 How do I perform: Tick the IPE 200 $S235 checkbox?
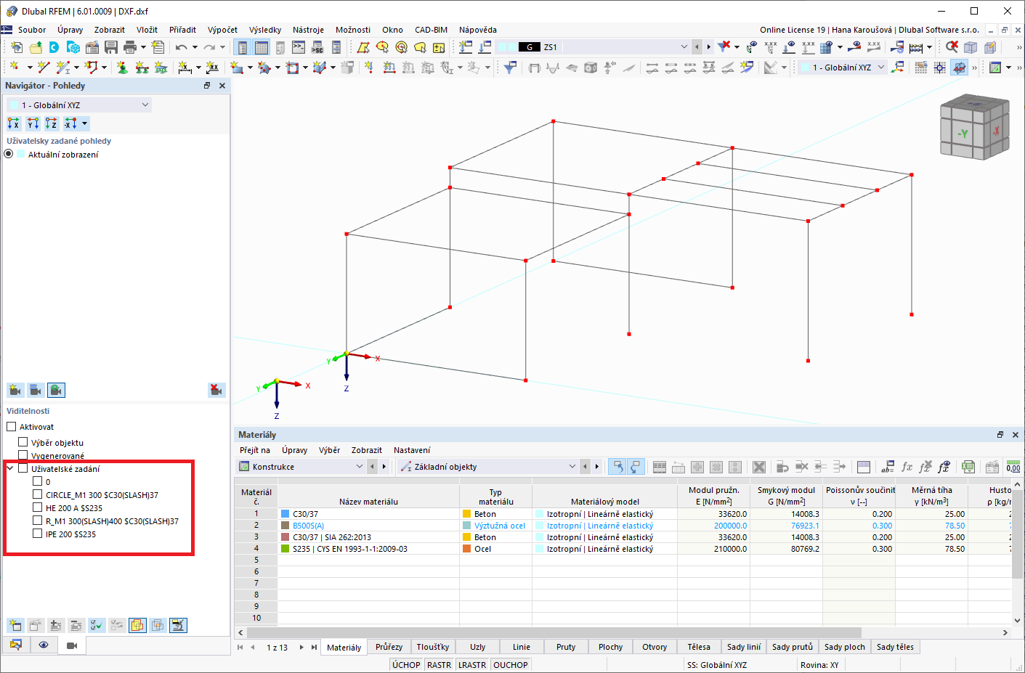[37, 534]
